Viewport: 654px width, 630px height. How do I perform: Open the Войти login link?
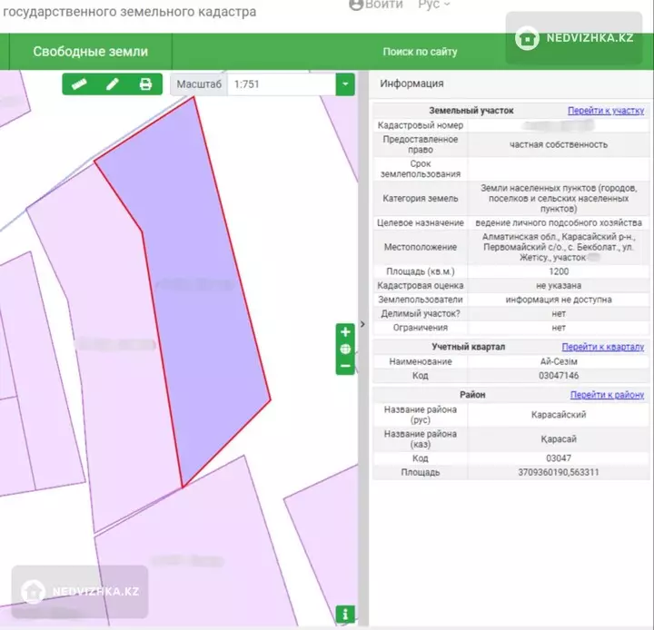[384, 5]
